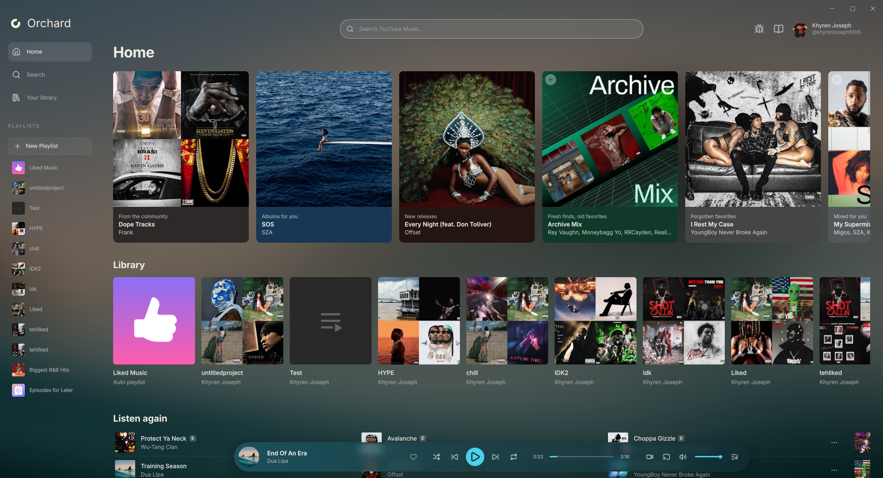Viewport: 883px width, 478px height.
Task: Toggle repeat mode in the player
Action: pyautogui.click(x=514, y=457)
